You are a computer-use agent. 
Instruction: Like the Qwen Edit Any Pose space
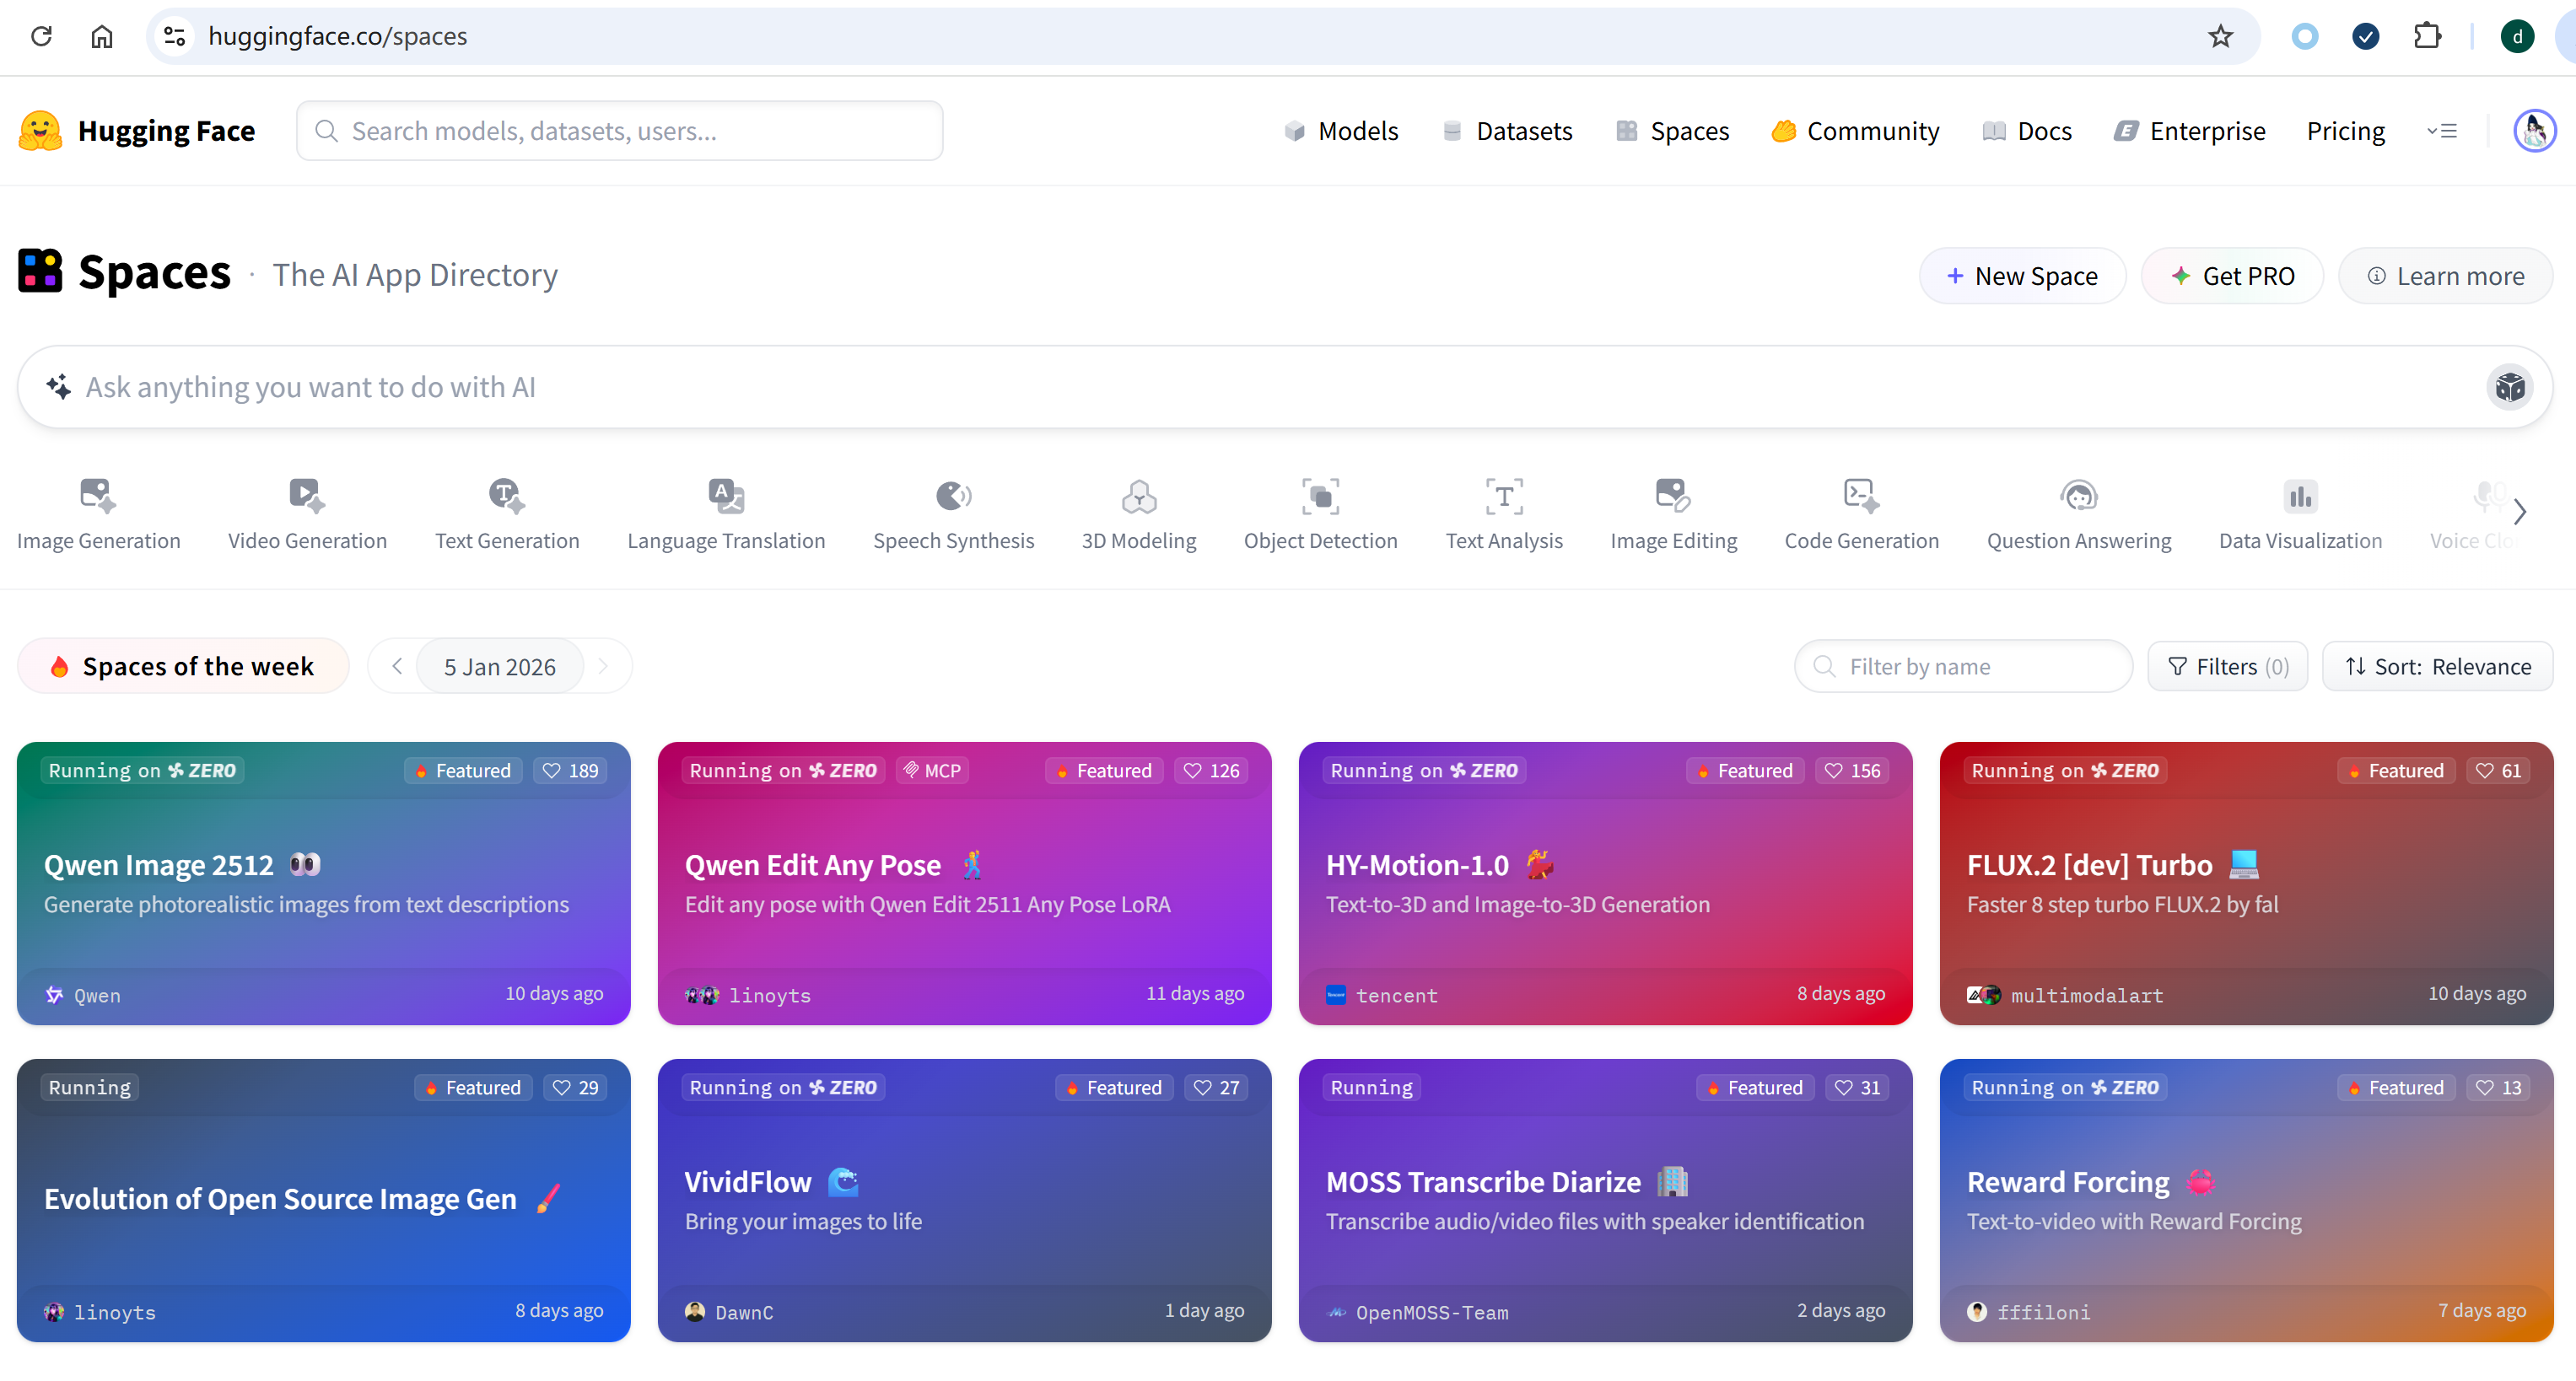tap(1211, 771)
